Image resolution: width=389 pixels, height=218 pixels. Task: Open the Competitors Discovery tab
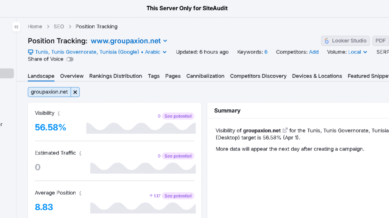258,76
